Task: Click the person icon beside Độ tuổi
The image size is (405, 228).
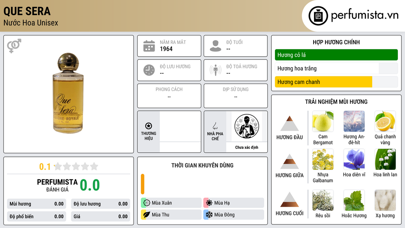Action: 216,46
